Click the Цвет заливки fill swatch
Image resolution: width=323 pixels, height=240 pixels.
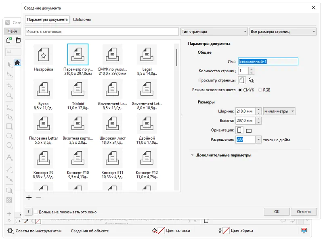[161, 231]
